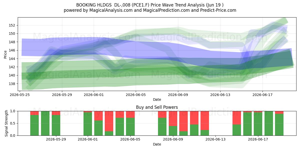Click the red sell segment for 2026-06-12
Viewport: 300px width, 150px height.
point(205,120)
